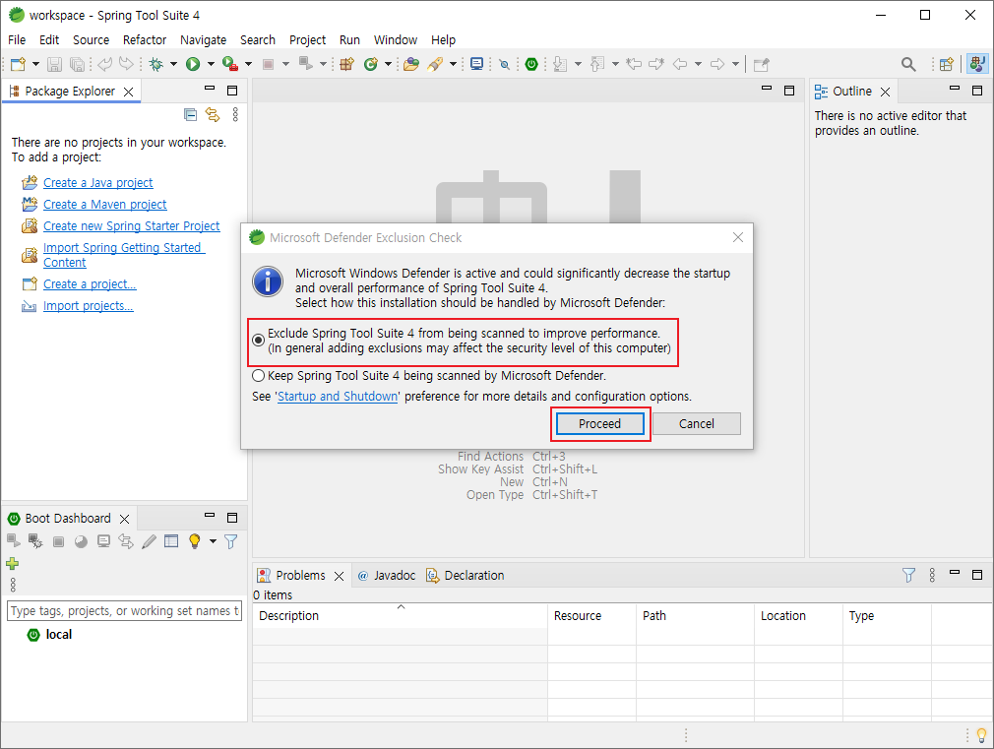994x749 pixels.
Task: Click the lightbulb tip icon in status bar
Action: [981, 735]
